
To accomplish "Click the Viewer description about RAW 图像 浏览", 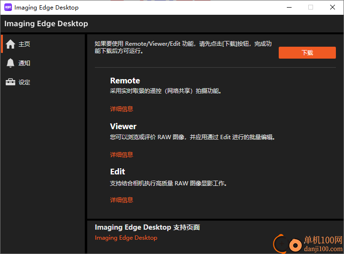I will point(192,137).
